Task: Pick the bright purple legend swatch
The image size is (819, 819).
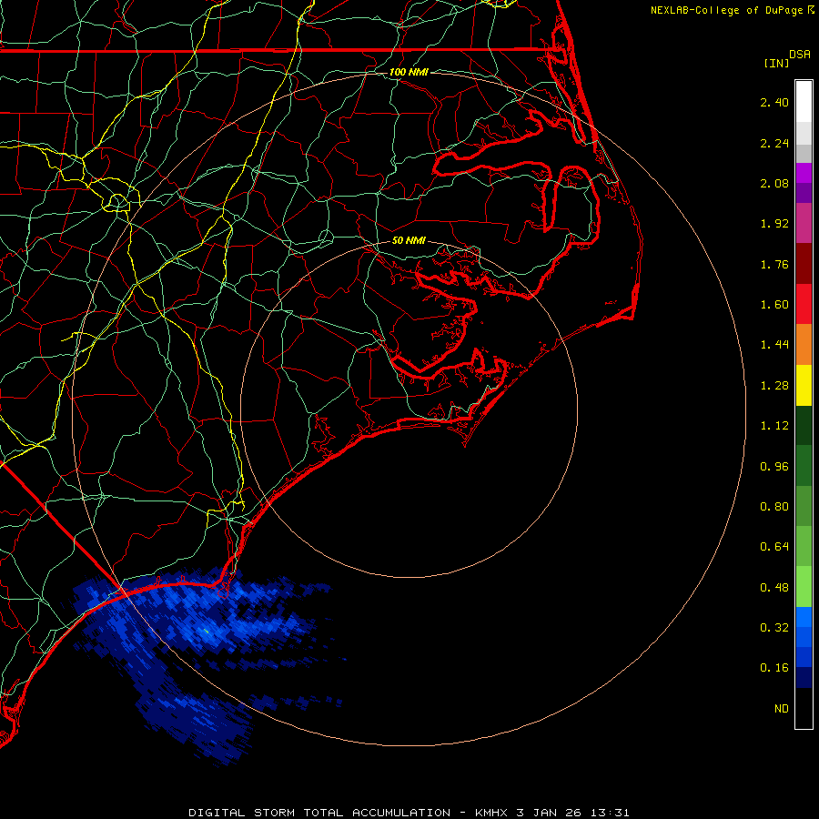Action: click(x=804, y=173)
